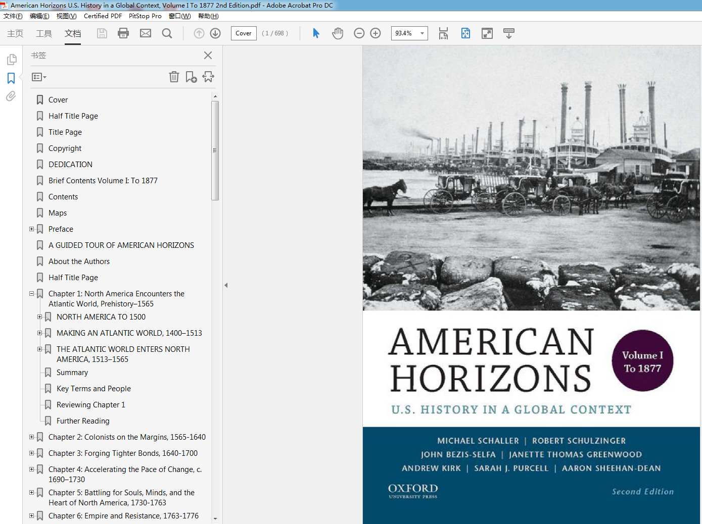Expand NORTH AMERICA TO 1500 bookmark

pyautogui.click(x=39, y=317)
